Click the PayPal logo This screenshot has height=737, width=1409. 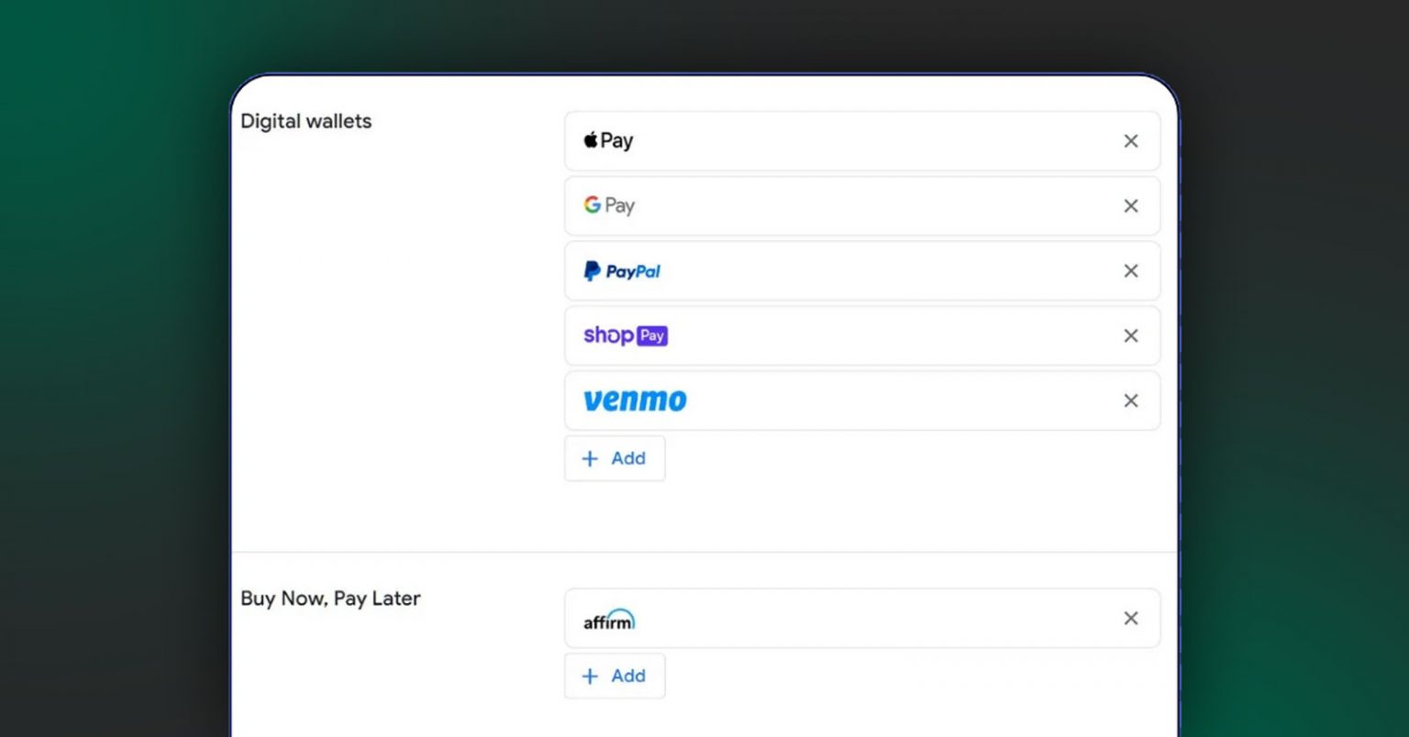pos(622,271)
